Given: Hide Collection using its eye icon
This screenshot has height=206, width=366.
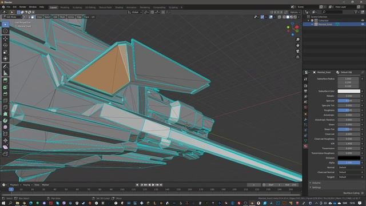Looking at the screenshot, I should coord(363,21).
